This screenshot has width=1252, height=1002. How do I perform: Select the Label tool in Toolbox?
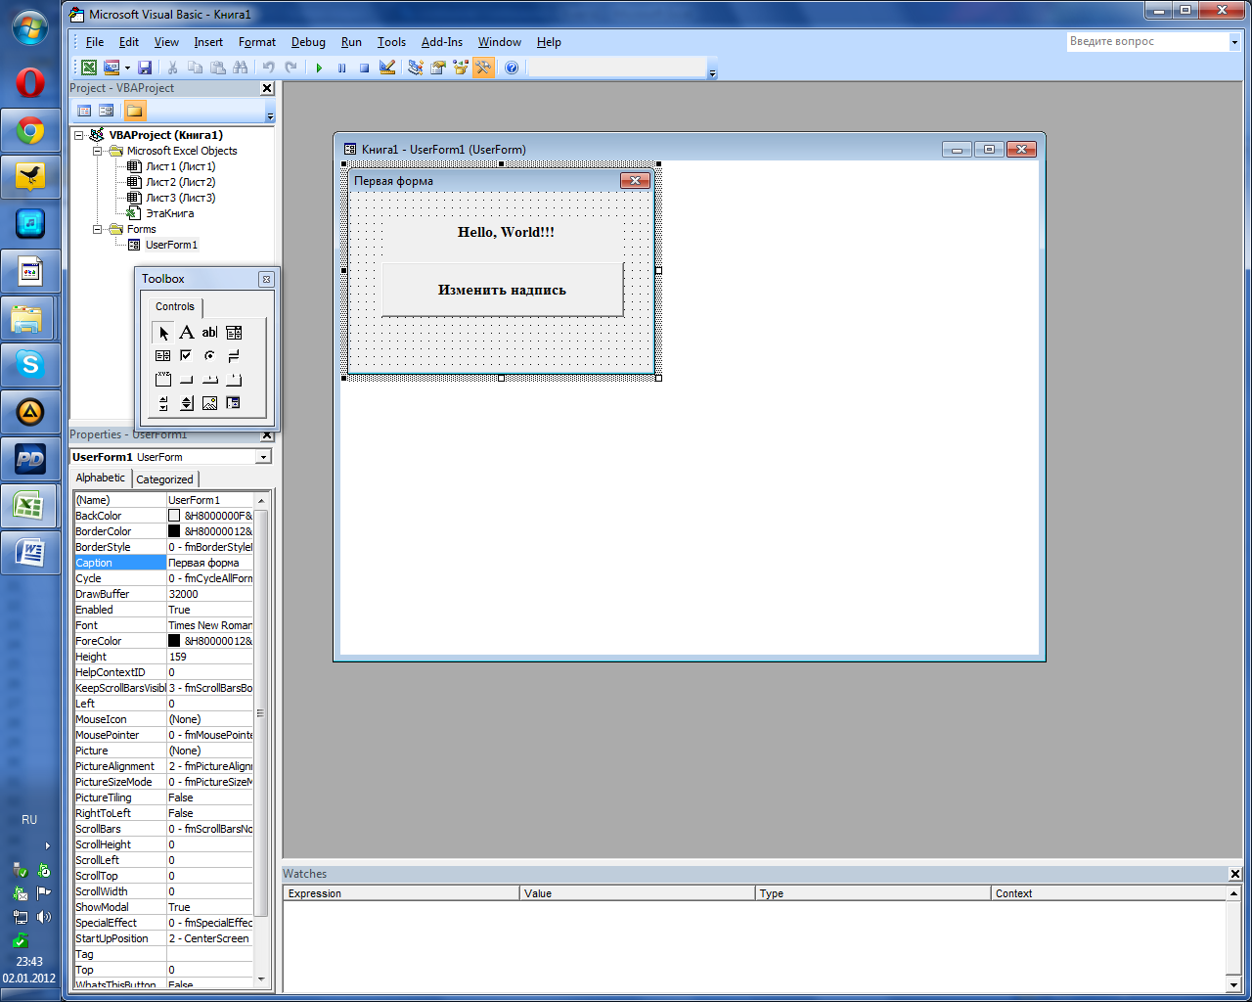(186, 333)
